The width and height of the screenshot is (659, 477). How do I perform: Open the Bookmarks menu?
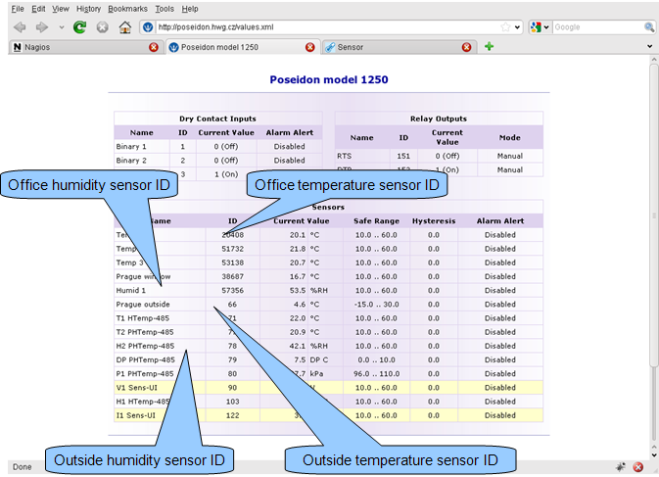click(127, 9)
